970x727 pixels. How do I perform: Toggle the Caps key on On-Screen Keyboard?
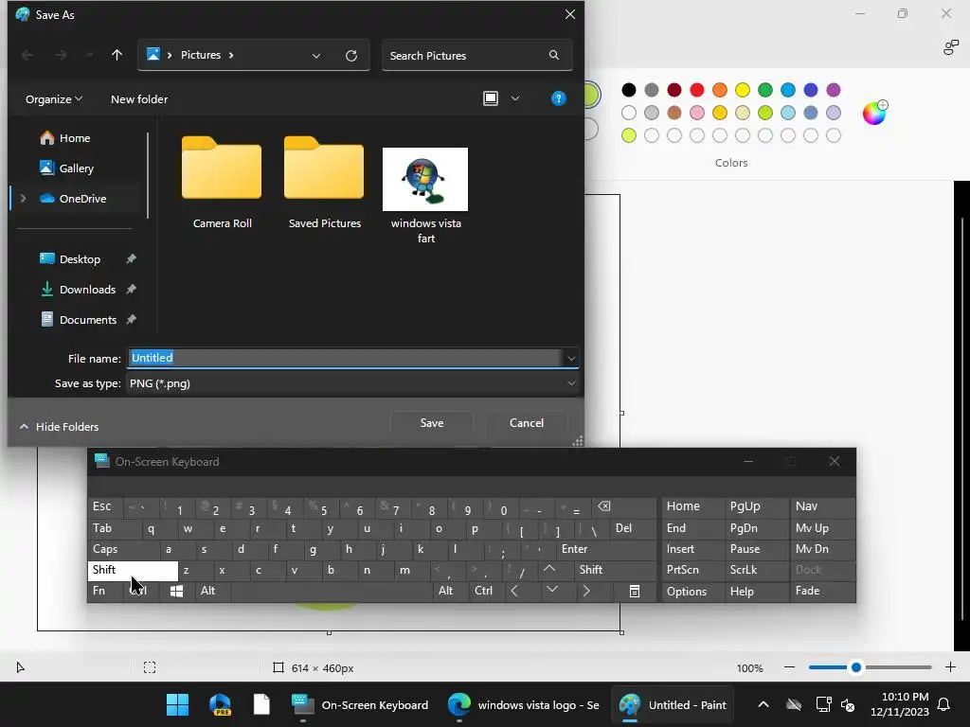(x=123, y=549)
